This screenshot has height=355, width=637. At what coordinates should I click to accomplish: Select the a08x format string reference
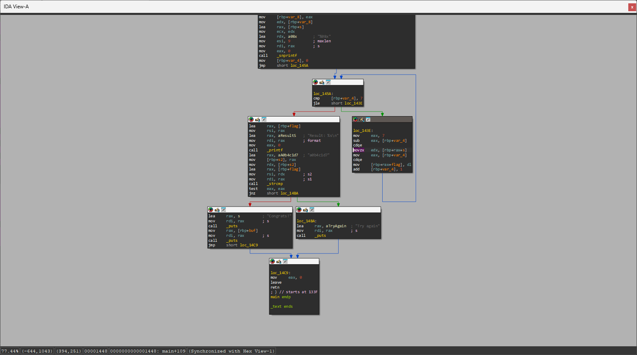point(293,36)
